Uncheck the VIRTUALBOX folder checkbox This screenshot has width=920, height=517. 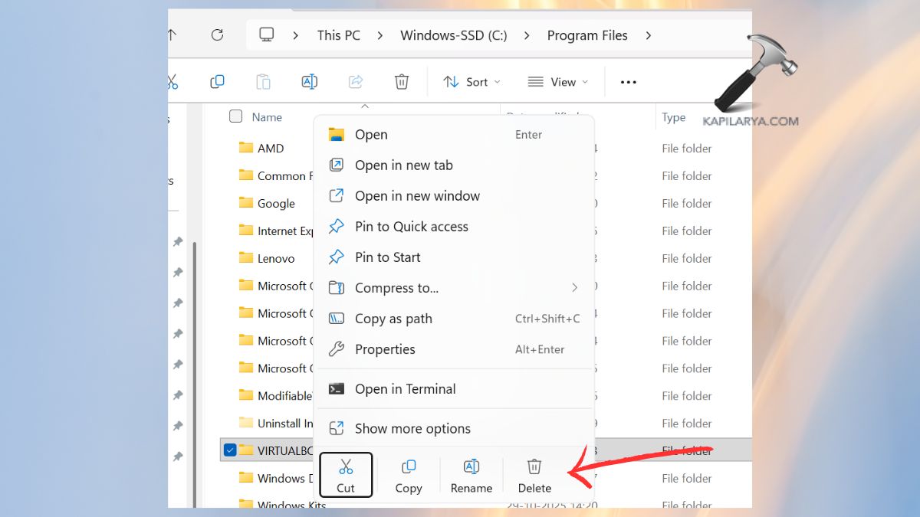[230, 450]
